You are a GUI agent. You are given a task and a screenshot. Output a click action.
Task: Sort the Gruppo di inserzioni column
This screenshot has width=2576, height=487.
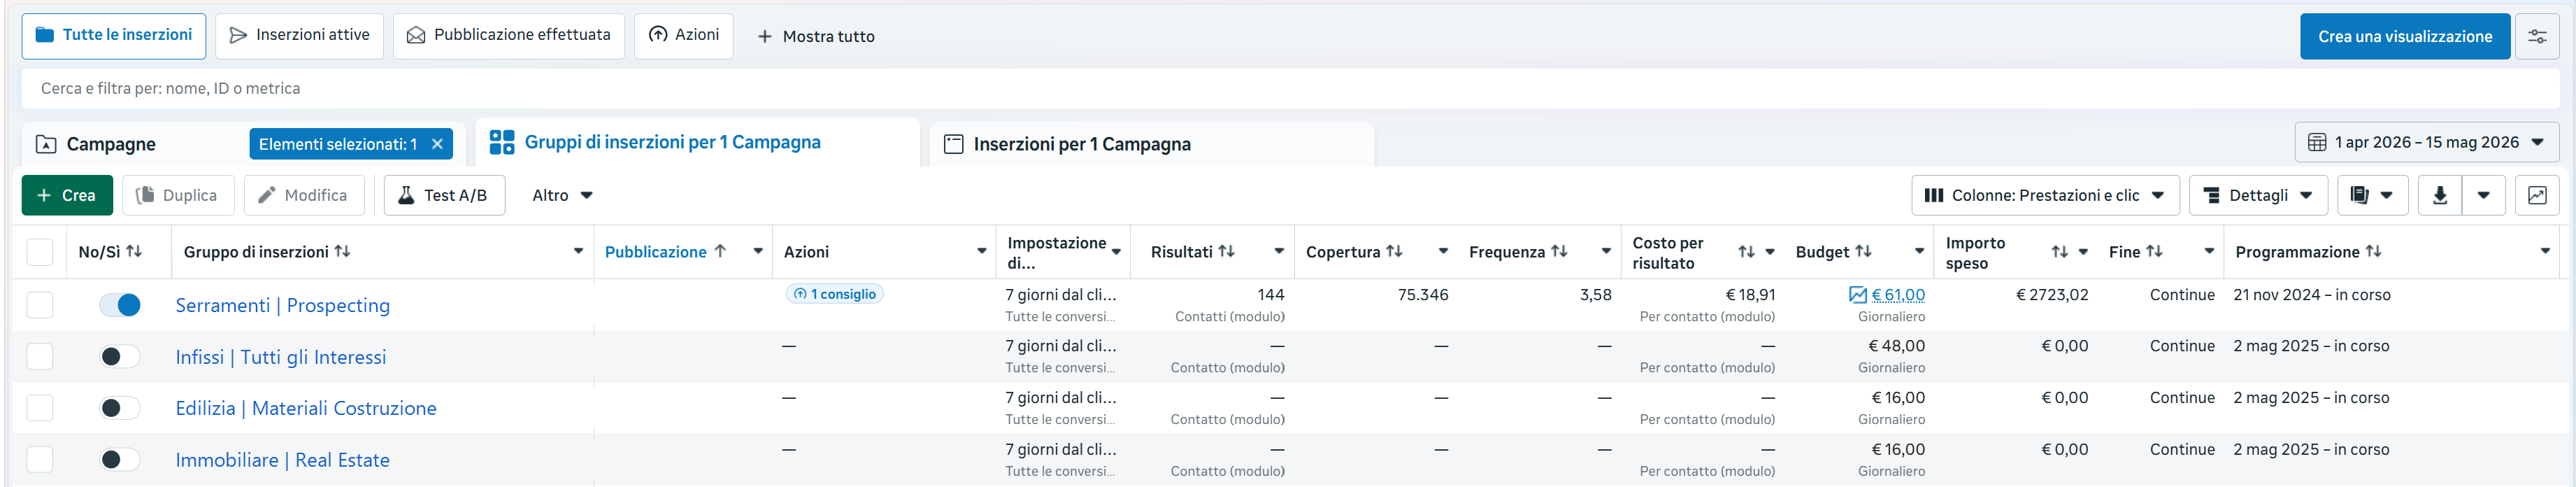point(342,252)
